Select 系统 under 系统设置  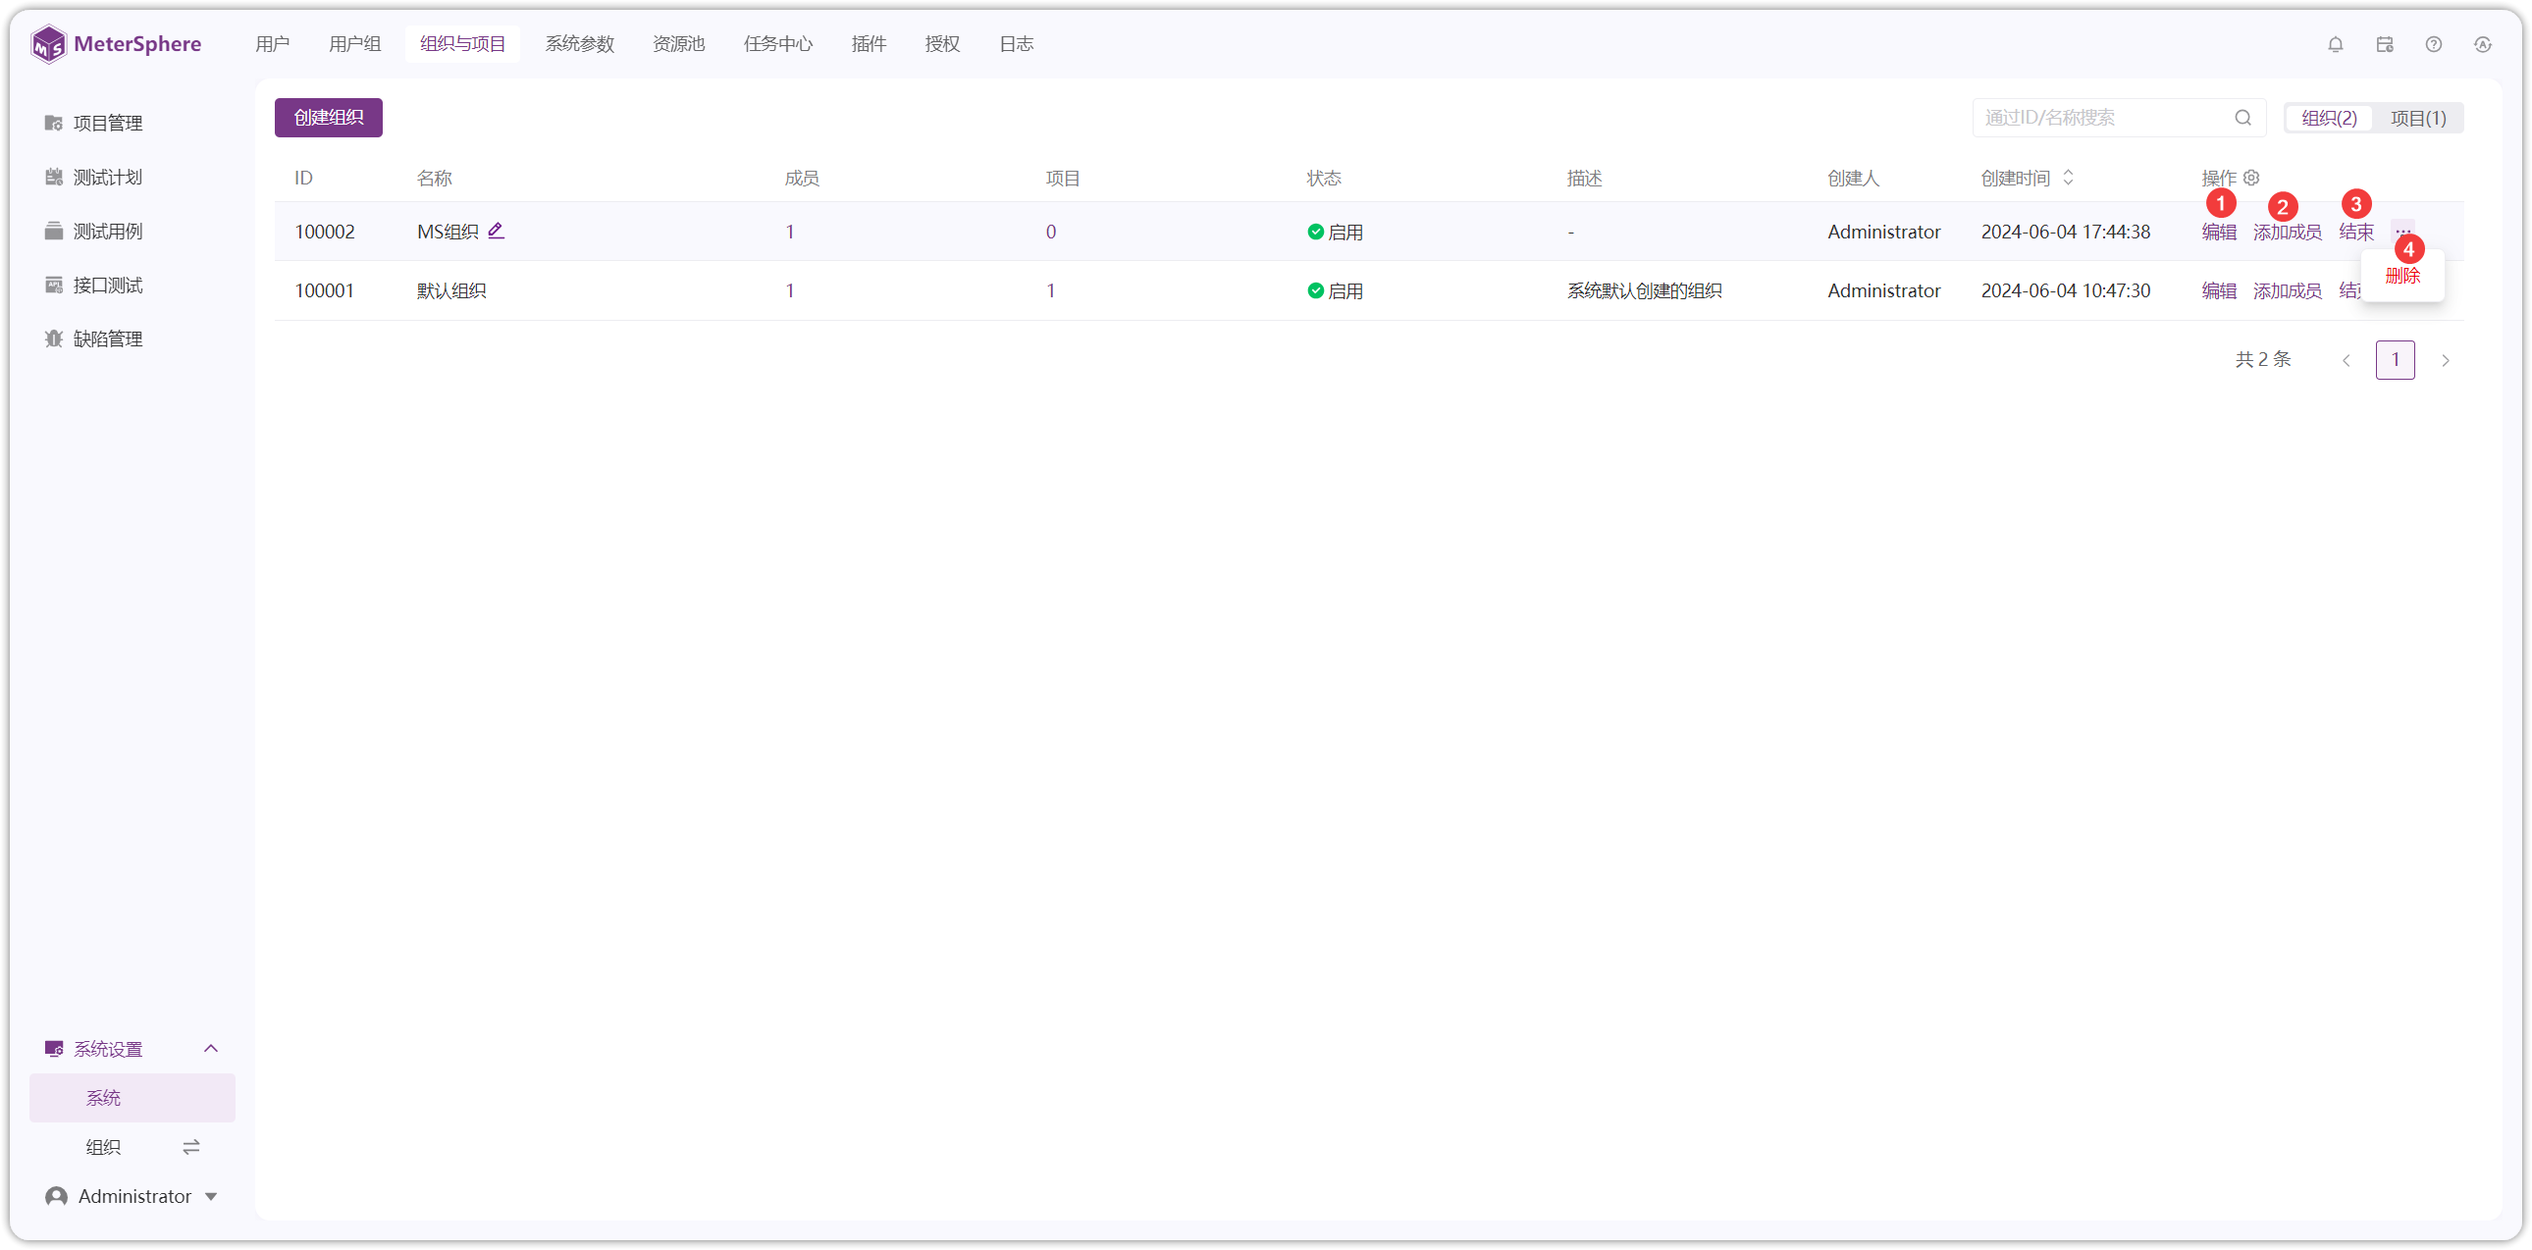point(132,1098)
